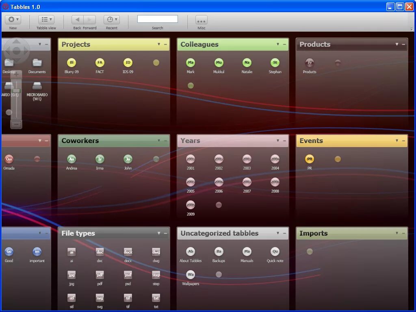The image size is (416, 312).
Task: Collapse the Colleagues group
Action: tap(284, 44)
